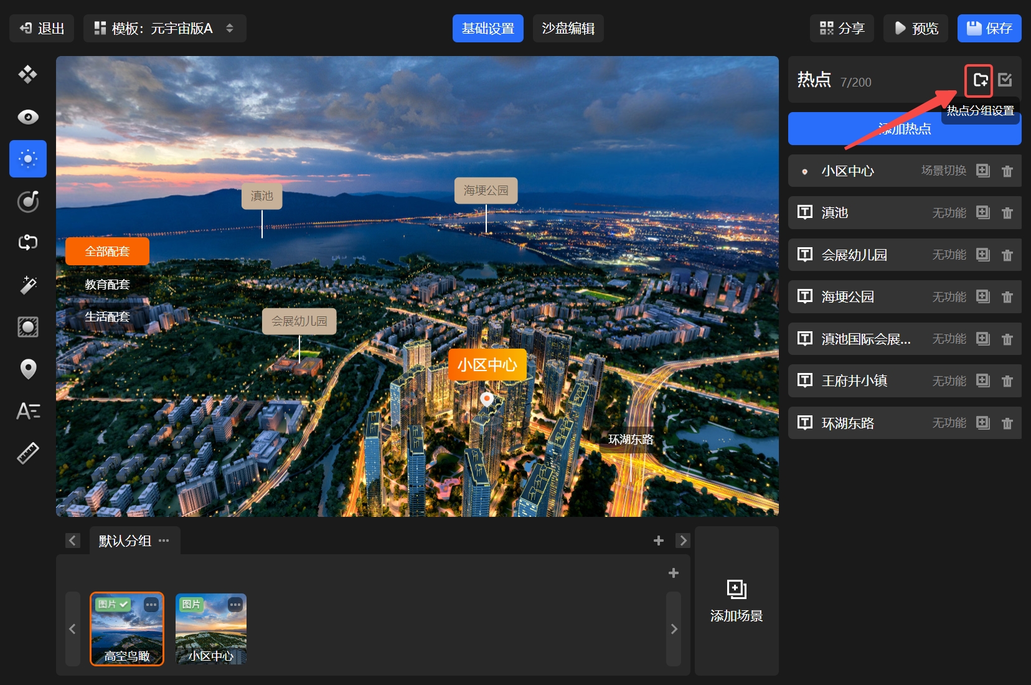Select the ruler measurement tool in sidebar
1031x685 pixels.
coord(28,453)
